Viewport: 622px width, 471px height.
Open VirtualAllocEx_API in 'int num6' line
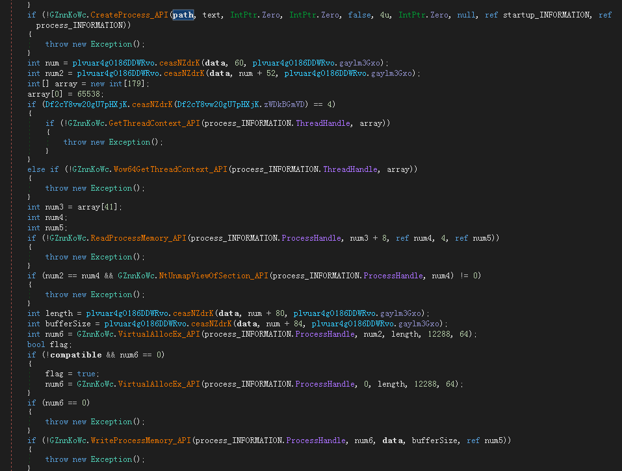pos(159,334)
